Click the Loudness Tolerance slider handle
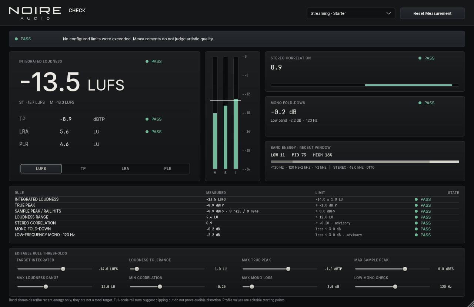 coord(137,269)
